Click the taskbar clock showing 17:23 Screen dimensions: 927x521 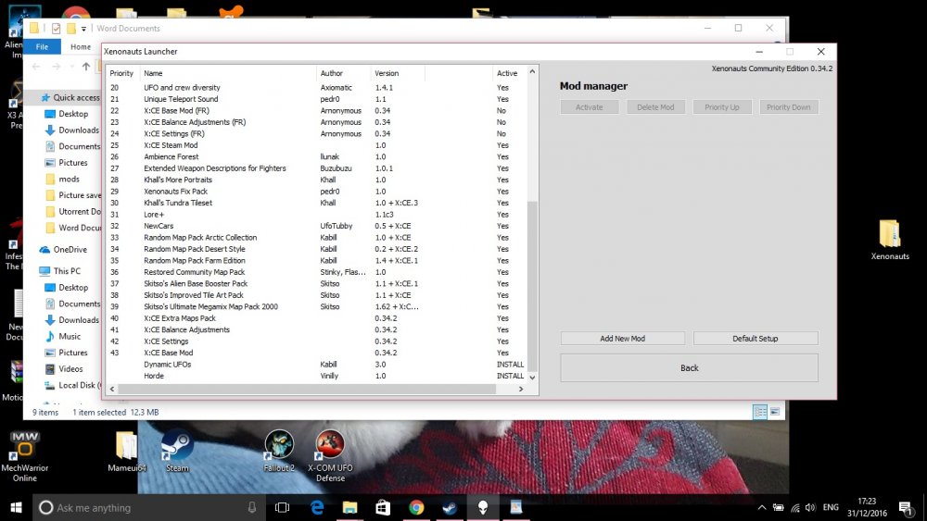click(866, 507)
